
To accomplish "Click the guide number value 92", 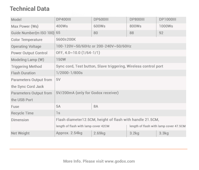I will [x=161, y=33].
